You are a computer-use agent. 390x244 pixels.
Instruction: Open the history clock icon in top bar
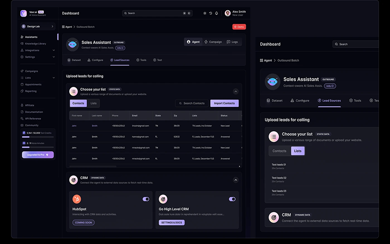pyautogui.click(x=211, y=13)
